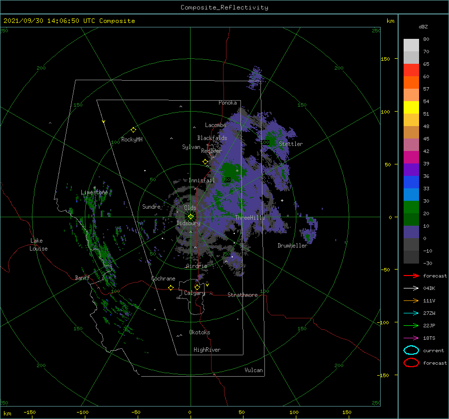
Task: Click the Vulcan label
Action: coord(253,370)
